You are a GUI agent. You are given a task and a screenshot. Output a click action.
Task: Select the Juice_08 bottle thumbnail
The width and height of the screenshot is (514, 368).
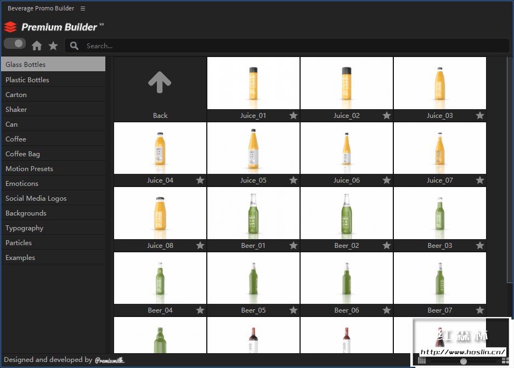(x=160, y=213)
